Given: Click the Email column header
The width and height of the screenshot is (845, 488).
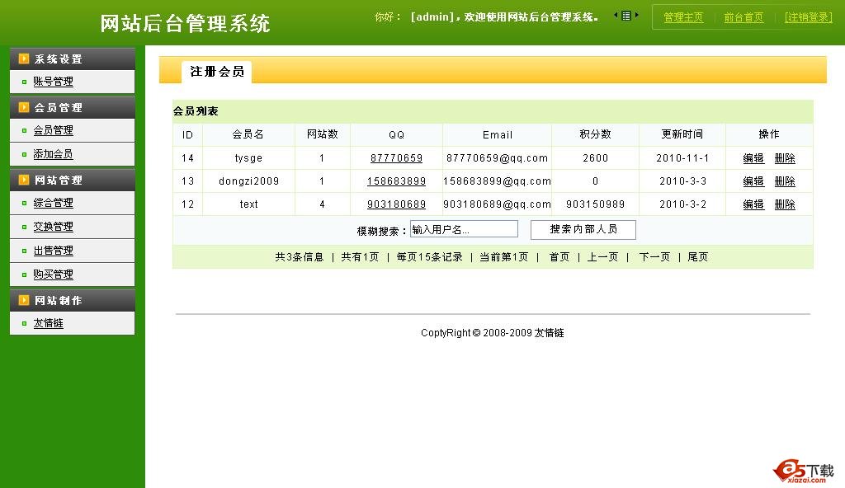Looking at the screenshot, I should 498,134.
